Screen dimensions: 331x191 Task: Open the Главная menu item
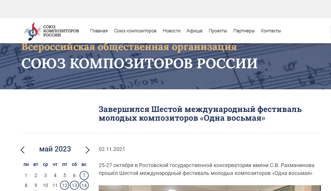coord(99,31)
